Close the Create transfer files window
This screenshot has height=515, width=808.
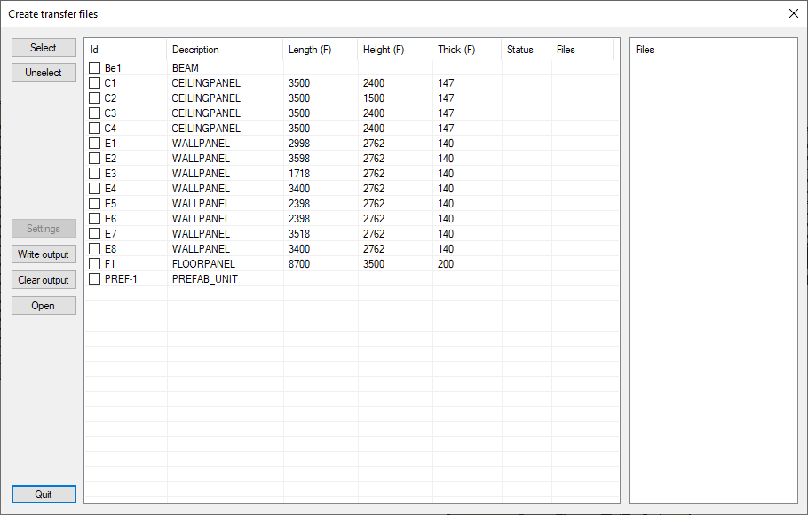click(x=793, y=13)
